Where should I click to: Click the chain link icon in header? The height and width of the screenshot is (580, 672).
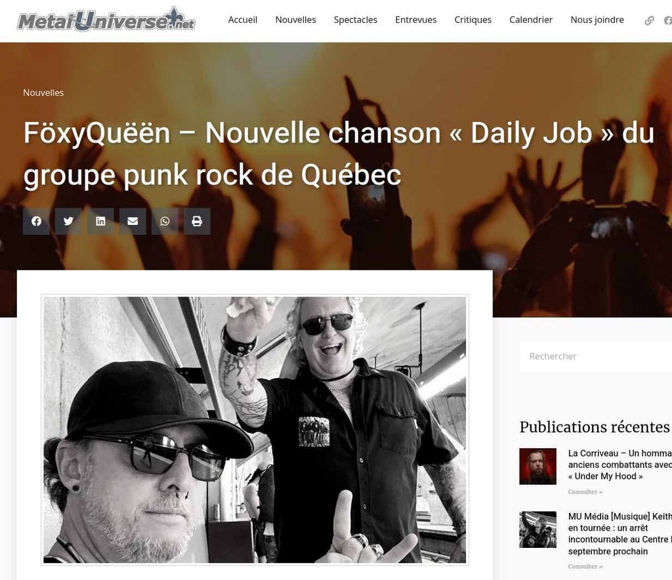[x=649, y=20]
